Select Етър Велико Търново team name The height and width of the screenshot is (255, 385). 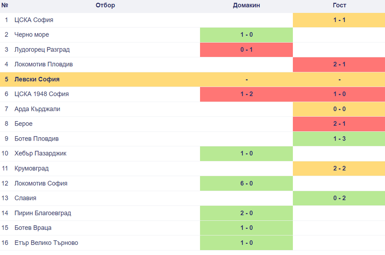[x=46, y=243]
